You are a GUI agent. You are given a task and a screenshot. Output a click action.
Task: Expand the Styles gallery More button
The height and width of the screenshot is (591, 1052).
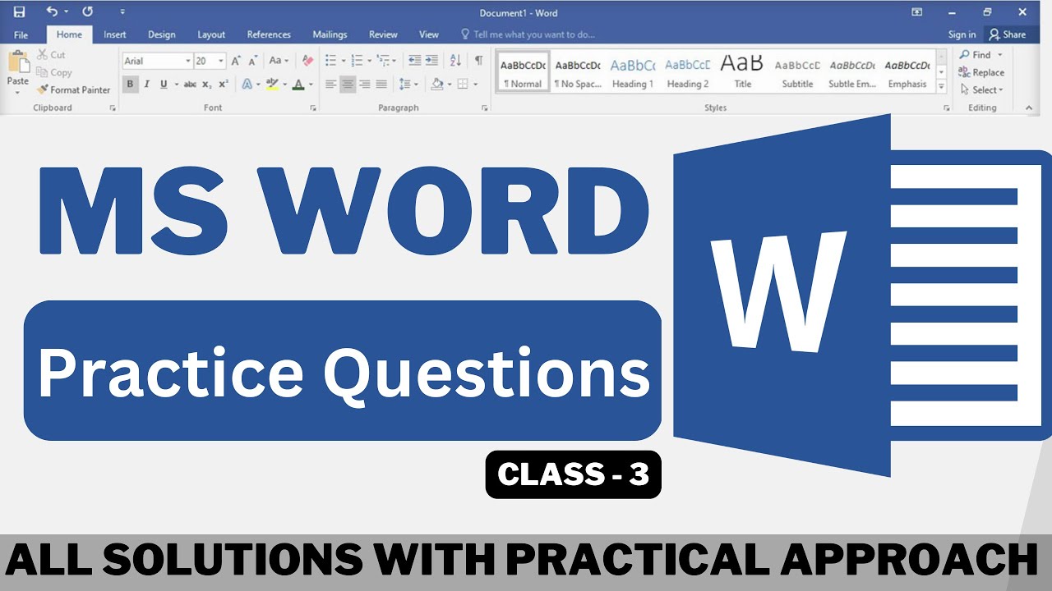pos(941,87)
